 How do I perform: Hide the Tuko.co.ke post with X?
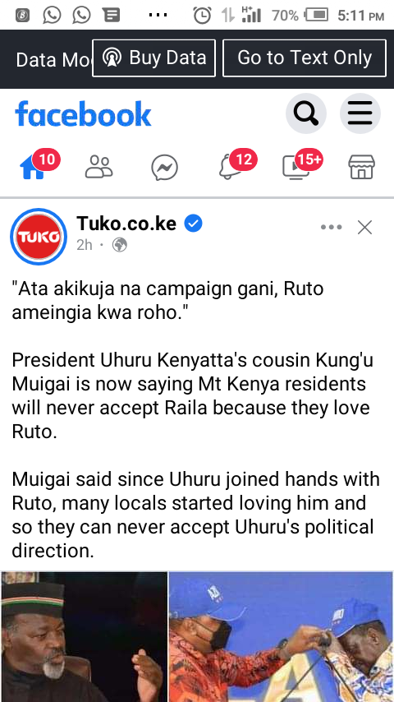[x=365, y=228]
